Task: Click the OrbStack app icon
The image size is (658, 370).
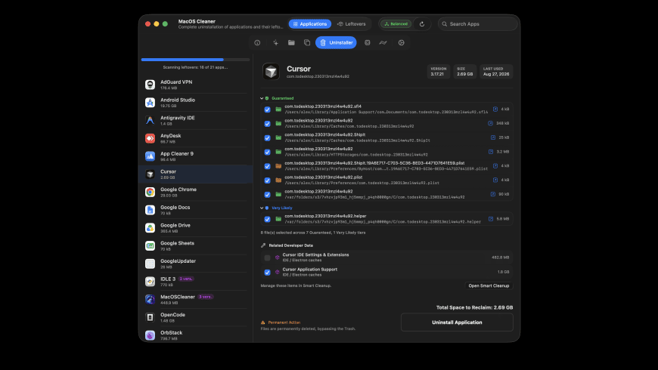Action: click(150, 335)
